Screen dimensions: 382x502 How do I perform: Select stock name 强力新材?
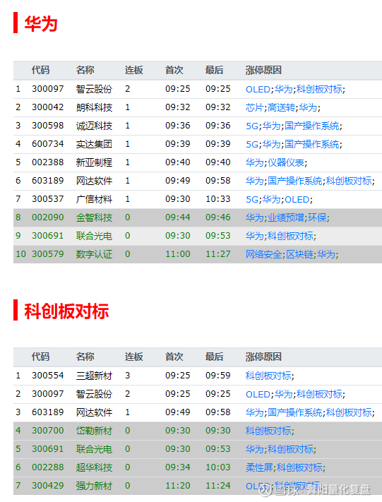pos(94,486)
